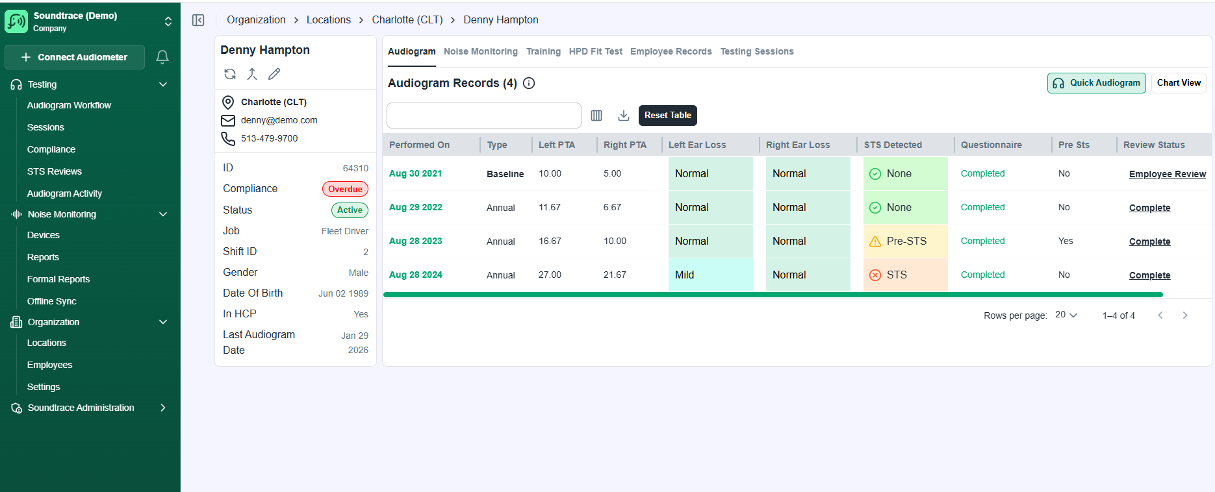Click the audiogram table search field
This screenshot has width=1215, height=492.
point(483,116)
